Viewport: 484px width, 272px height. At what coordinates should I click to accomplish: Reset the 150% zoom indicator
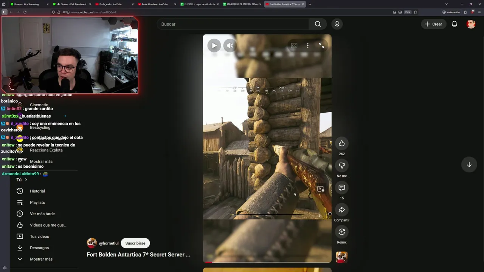coord(408,12)
